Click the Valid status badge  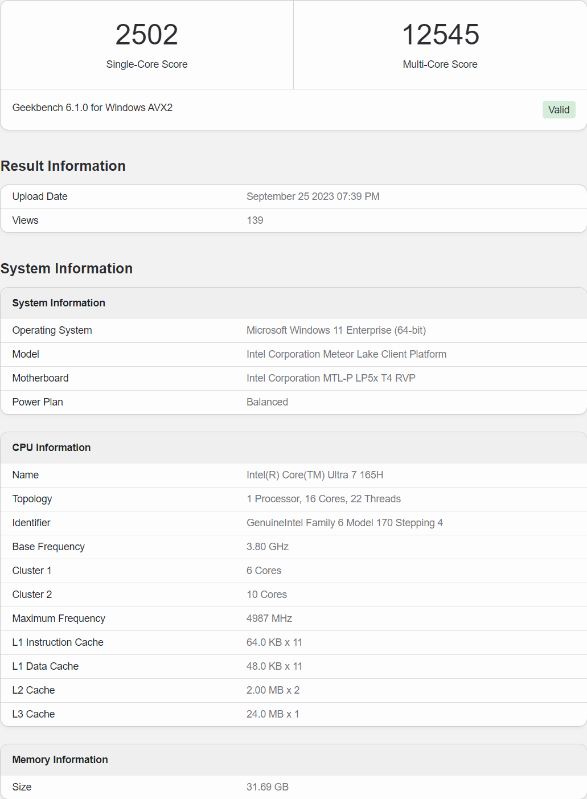click(x=559, y=110)
